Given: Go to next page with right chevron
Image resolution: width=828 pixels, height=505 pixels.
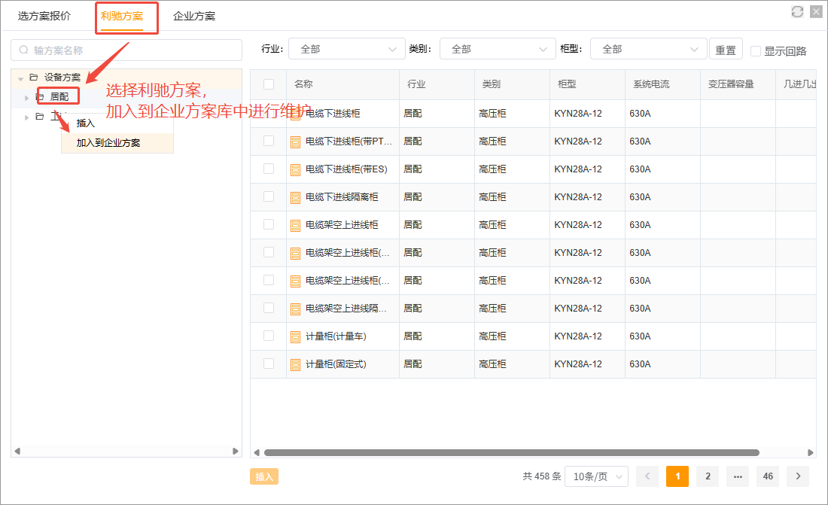Looking at the screenshot, I should point(798,476).
